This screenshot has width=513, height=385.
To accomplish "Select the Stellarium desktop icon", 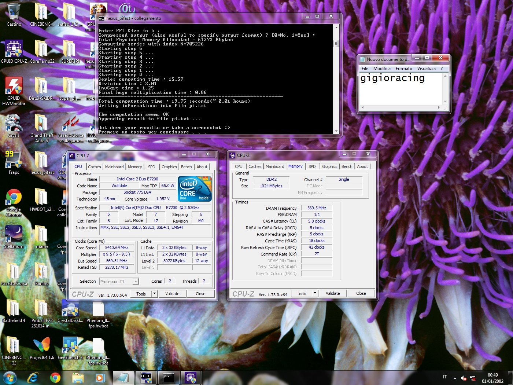I will click(x=14, y=237).
